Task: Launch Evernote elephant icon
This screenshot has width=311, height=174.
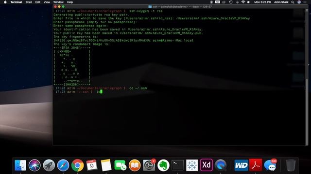Action: pyautogui.click(x=163, y=165)
